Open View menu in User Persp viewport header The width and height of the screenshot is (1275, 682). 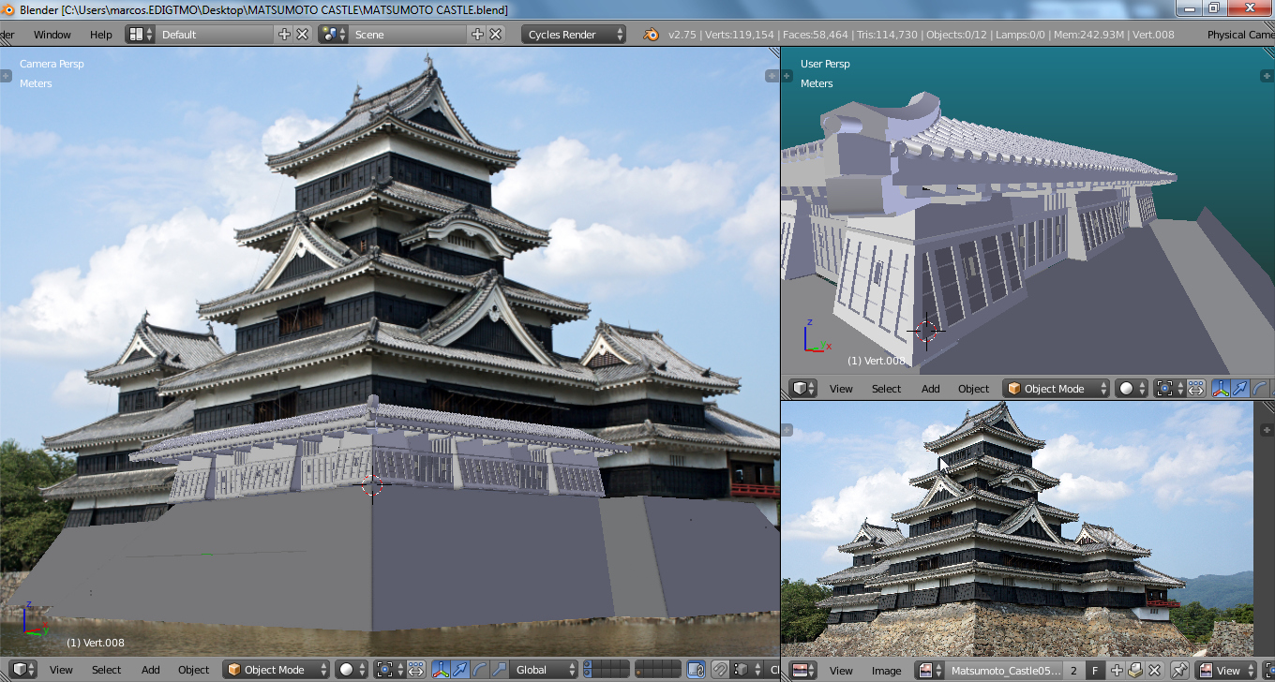coord(842,389)
